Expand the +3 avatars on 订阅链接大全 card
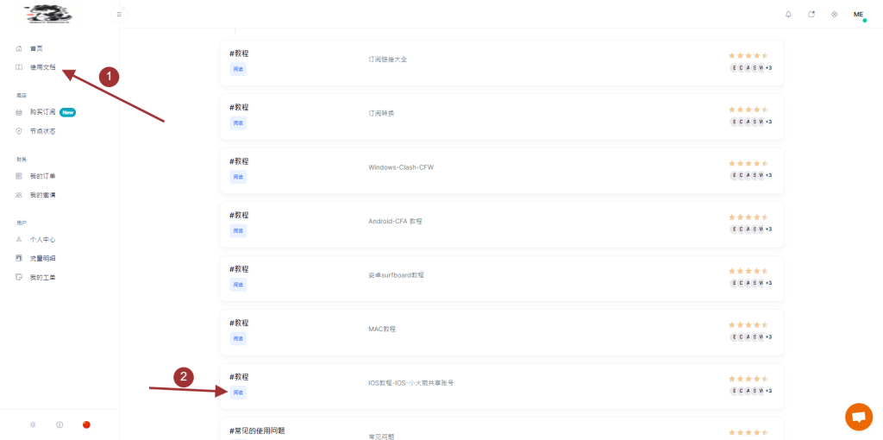This screenshot has width=883, height=440. [x=767, y=67]
